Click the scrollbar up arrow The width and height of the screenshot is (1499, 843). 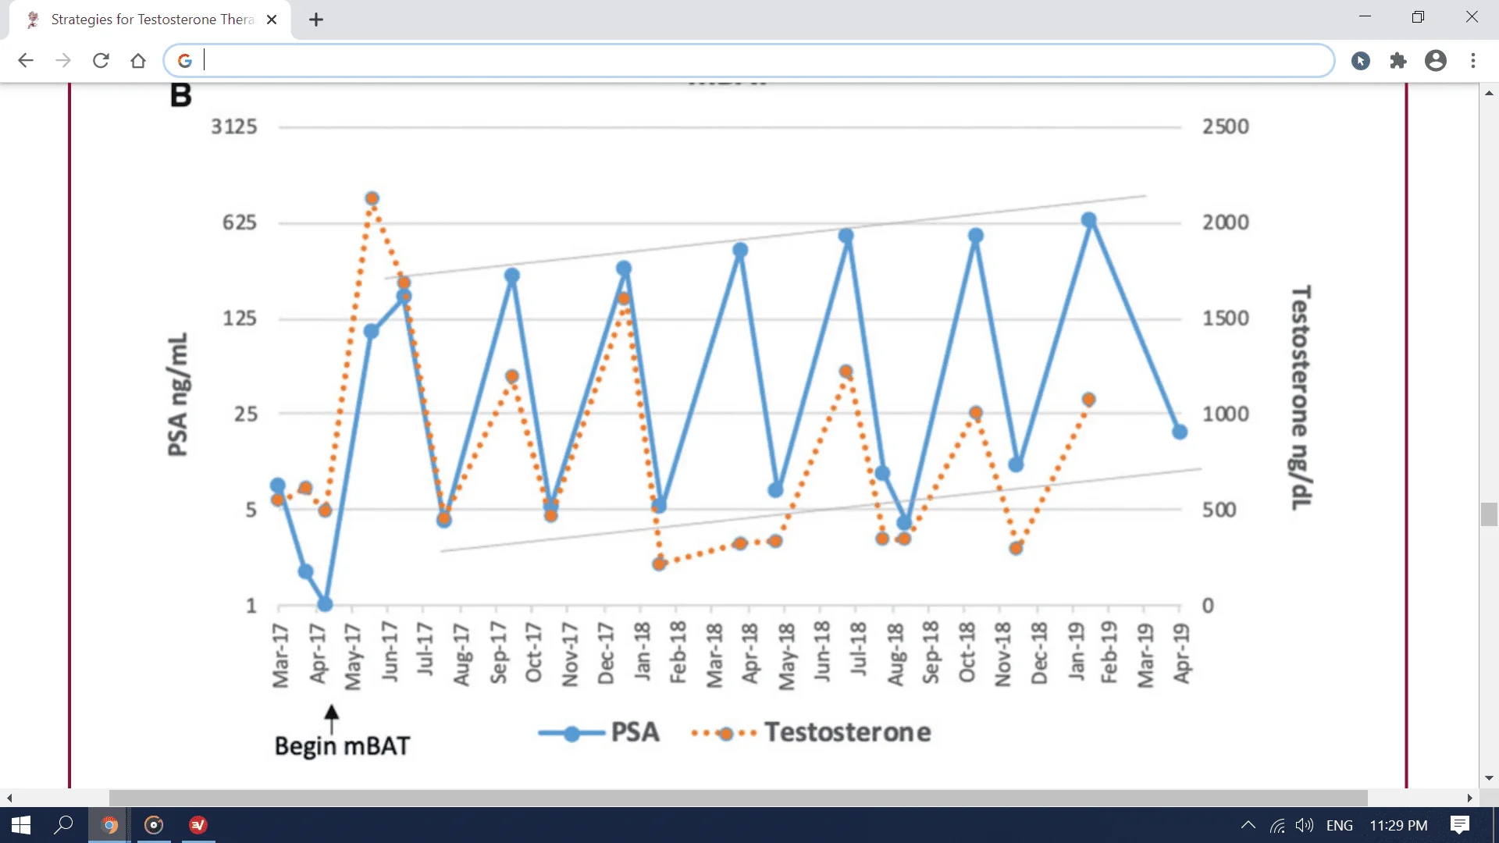pos(1489,93)
